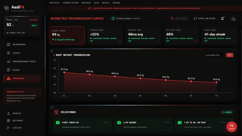Click the Search field
Image resolution: width=242 pixels, height=136 pixels.
[179, 18]
